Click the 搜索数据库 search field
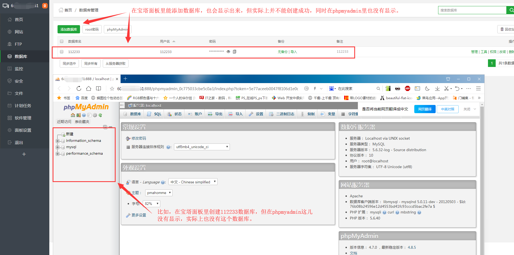The width and height of the screenshot is (514, 255). (472, 10)
